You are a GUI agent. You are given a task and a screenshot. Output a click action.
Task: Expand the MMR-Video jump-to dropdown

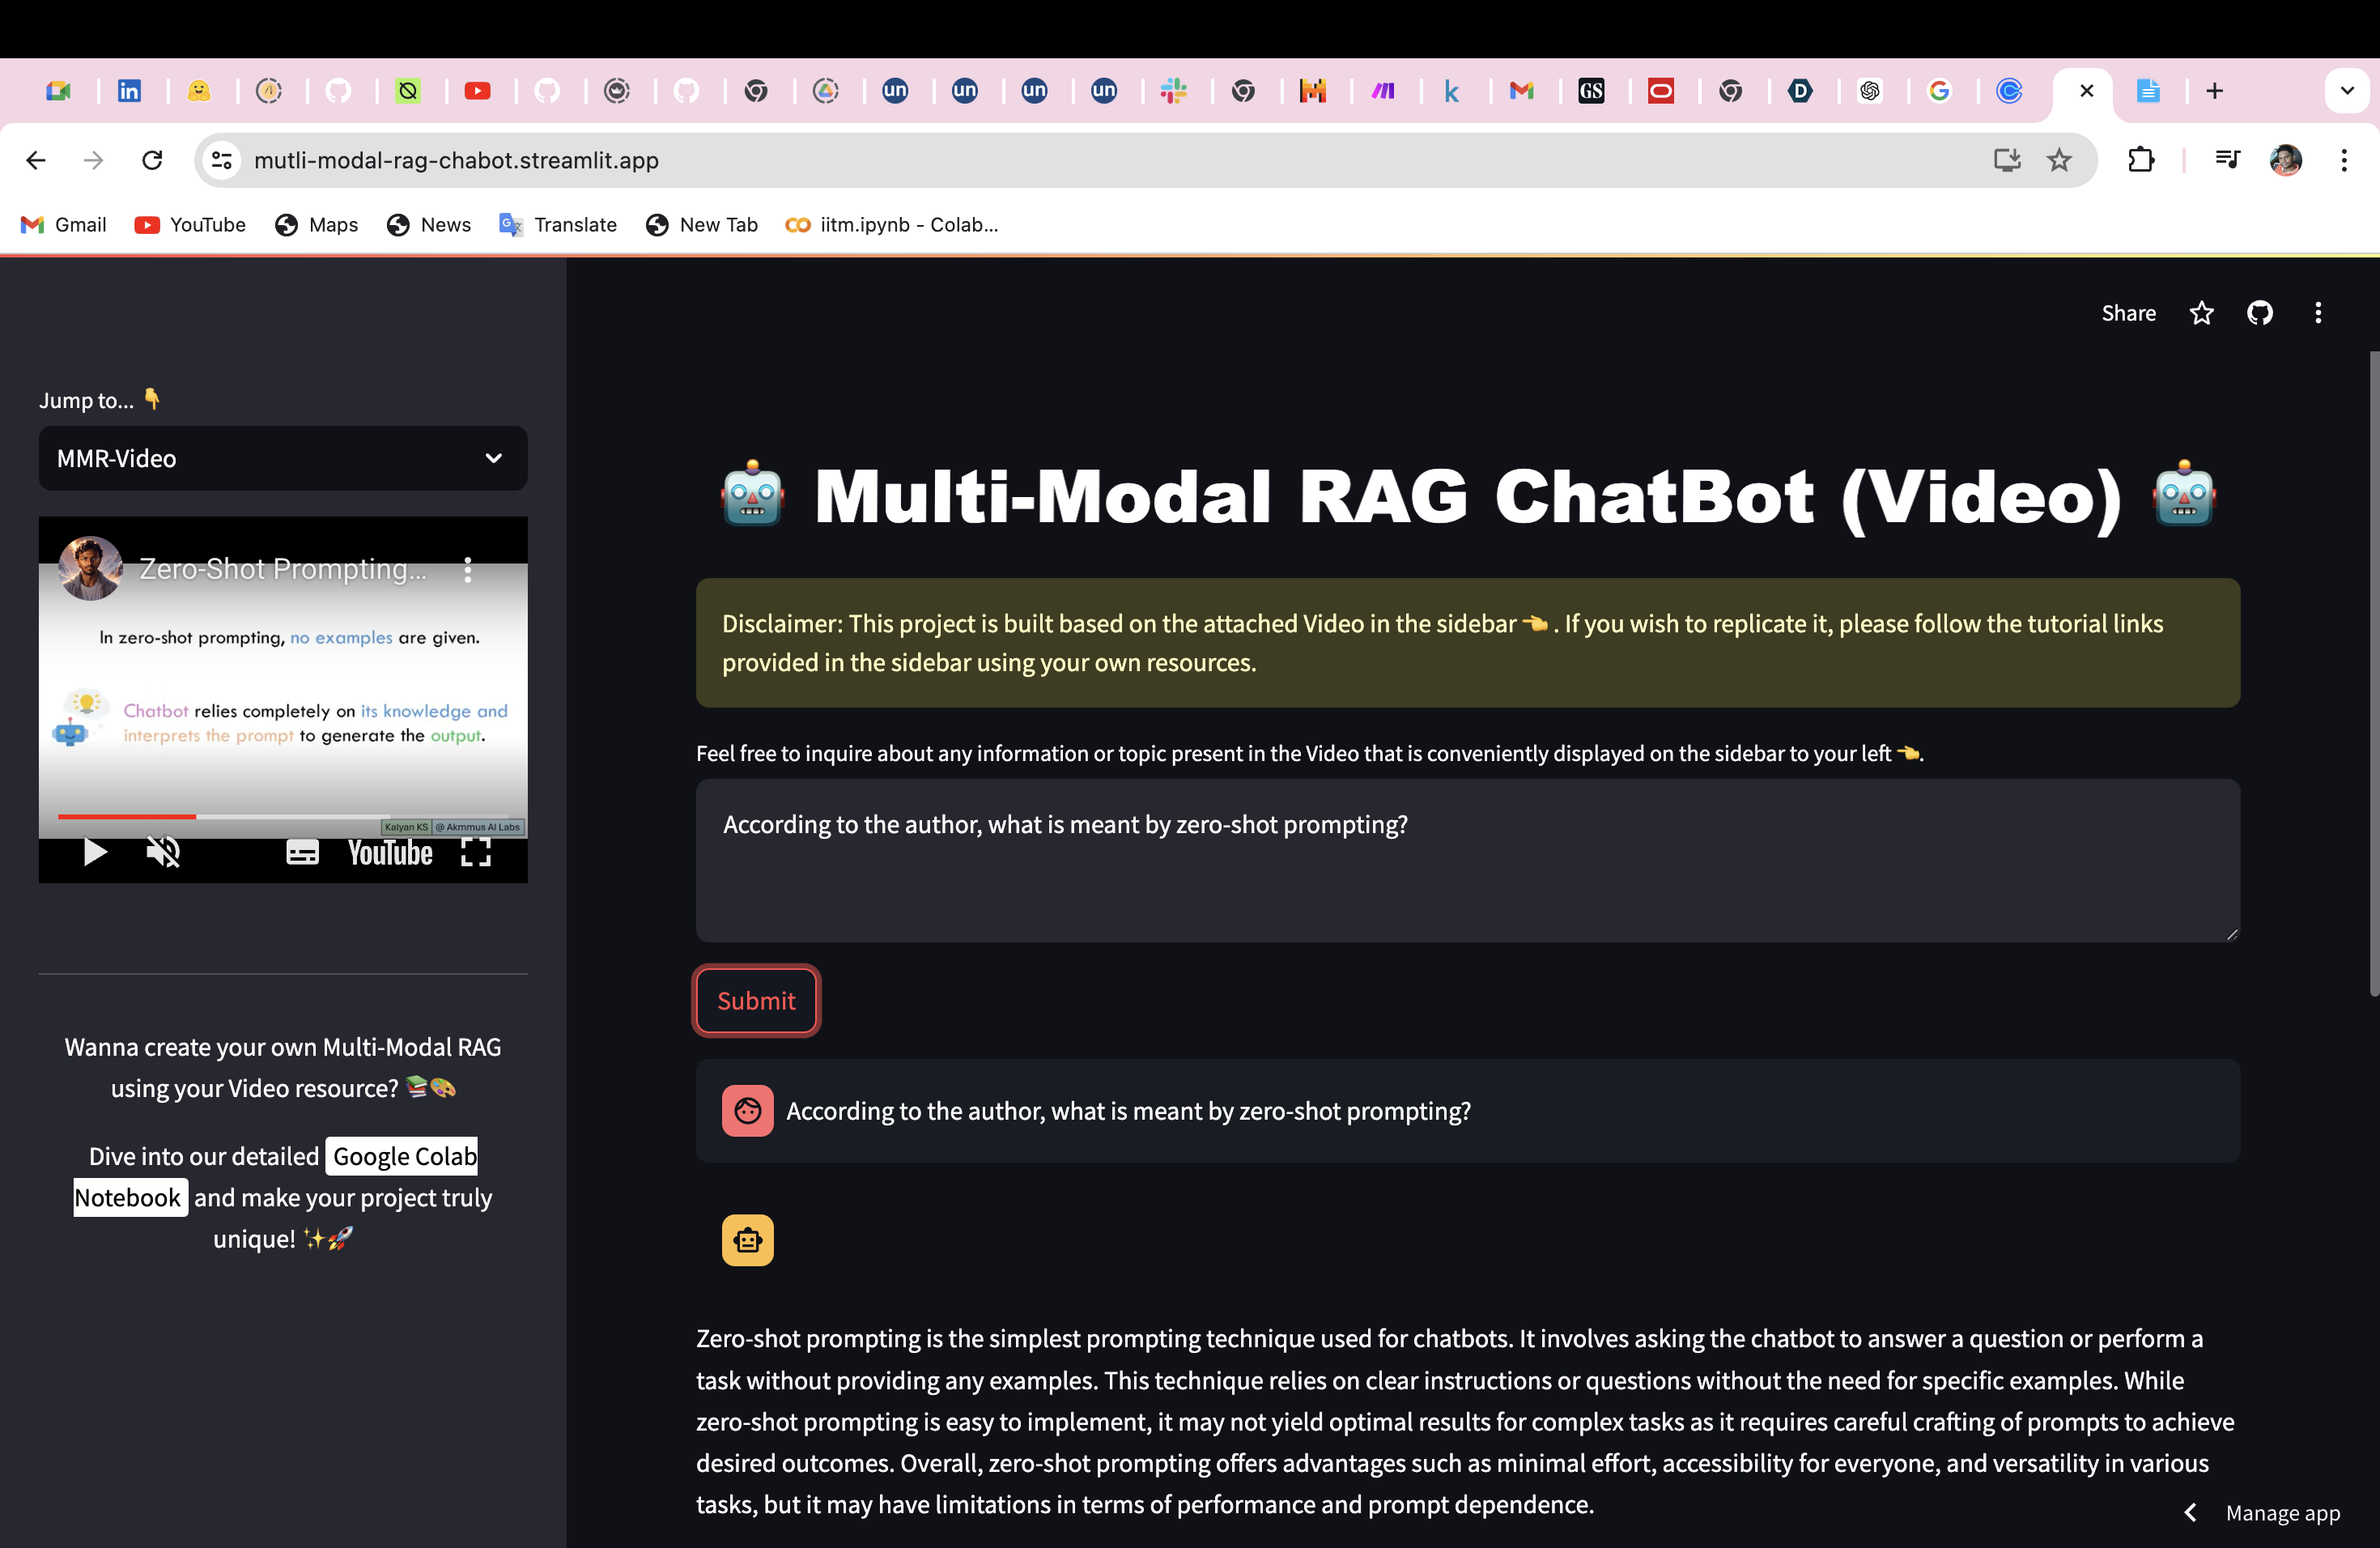click(x=283, y=458)
